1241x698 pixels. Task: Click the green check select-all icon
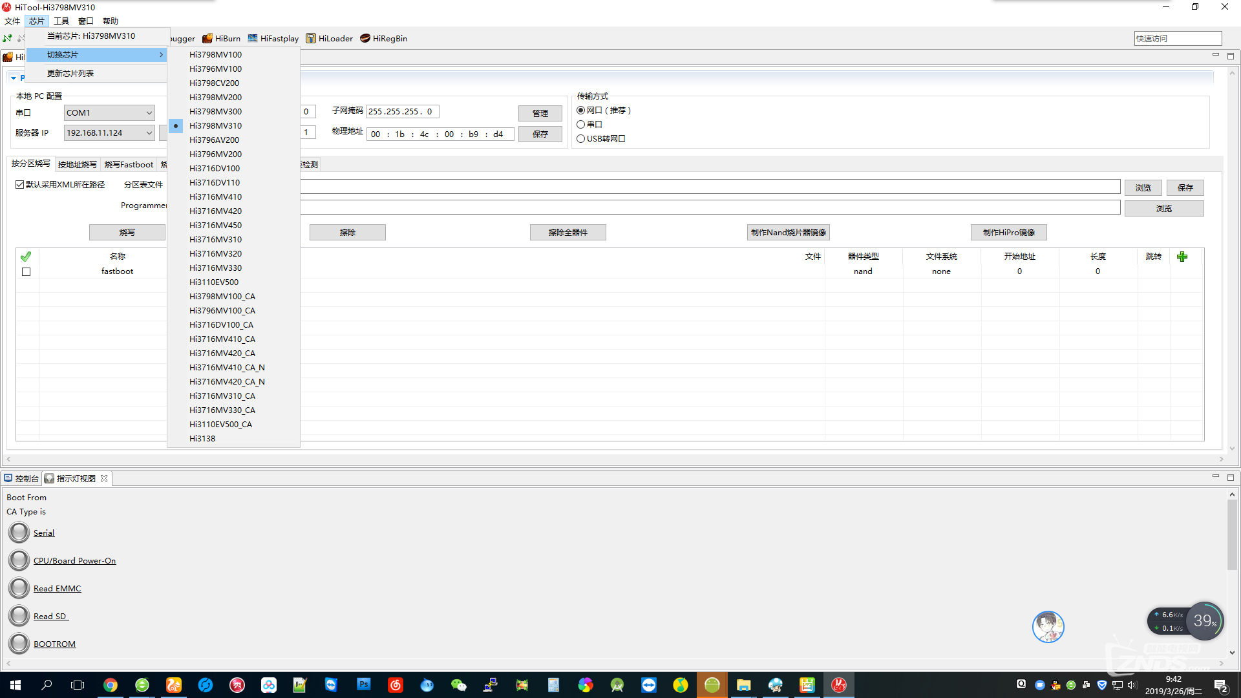point(26,257)
